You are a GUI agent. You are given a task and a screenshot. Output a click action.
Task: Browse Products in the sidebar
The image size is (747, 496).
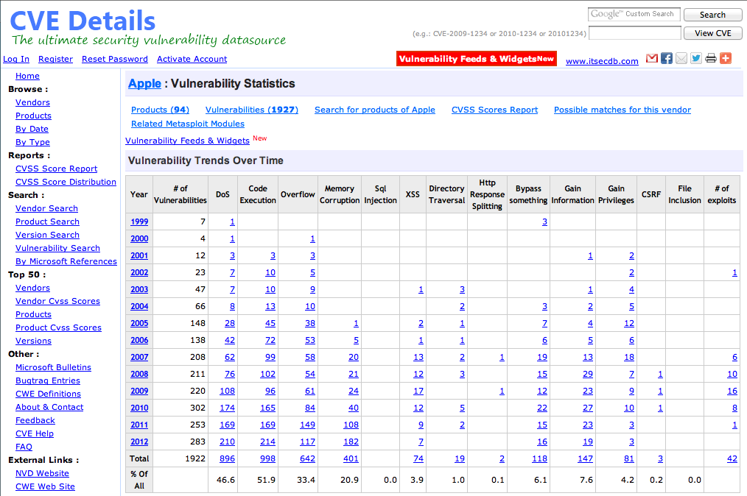(33, 116)
